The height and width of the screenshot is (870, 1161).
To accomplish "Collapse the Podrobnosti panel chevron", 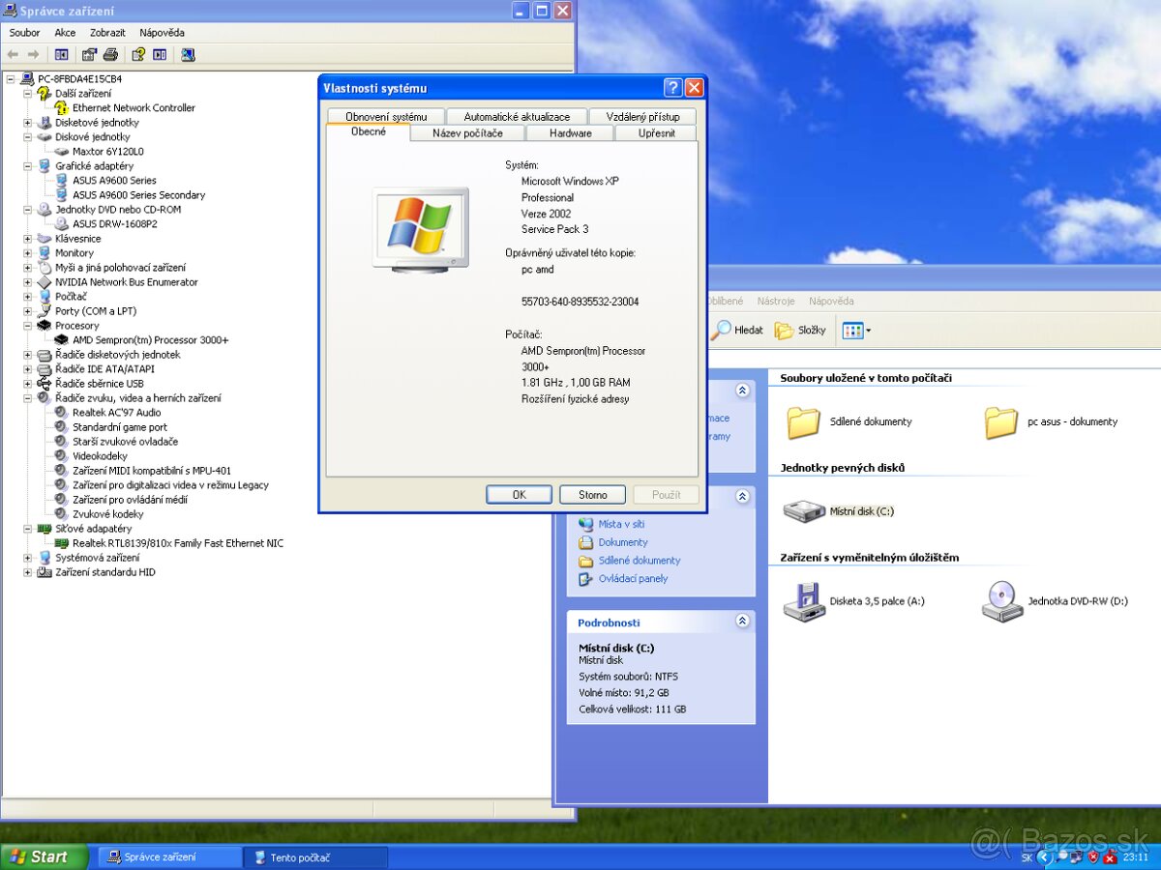I will pyautogui.click(x=742, y=621).
